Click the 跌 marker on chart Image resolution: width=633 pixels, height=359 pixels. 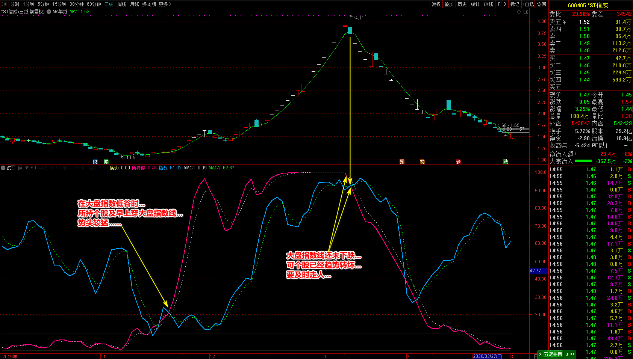pyautogui.click(x=506, y=162)
